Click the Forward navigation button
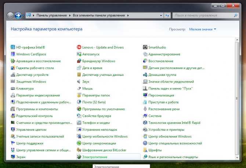This screenshot has height=168, width=246. (18, 16)
